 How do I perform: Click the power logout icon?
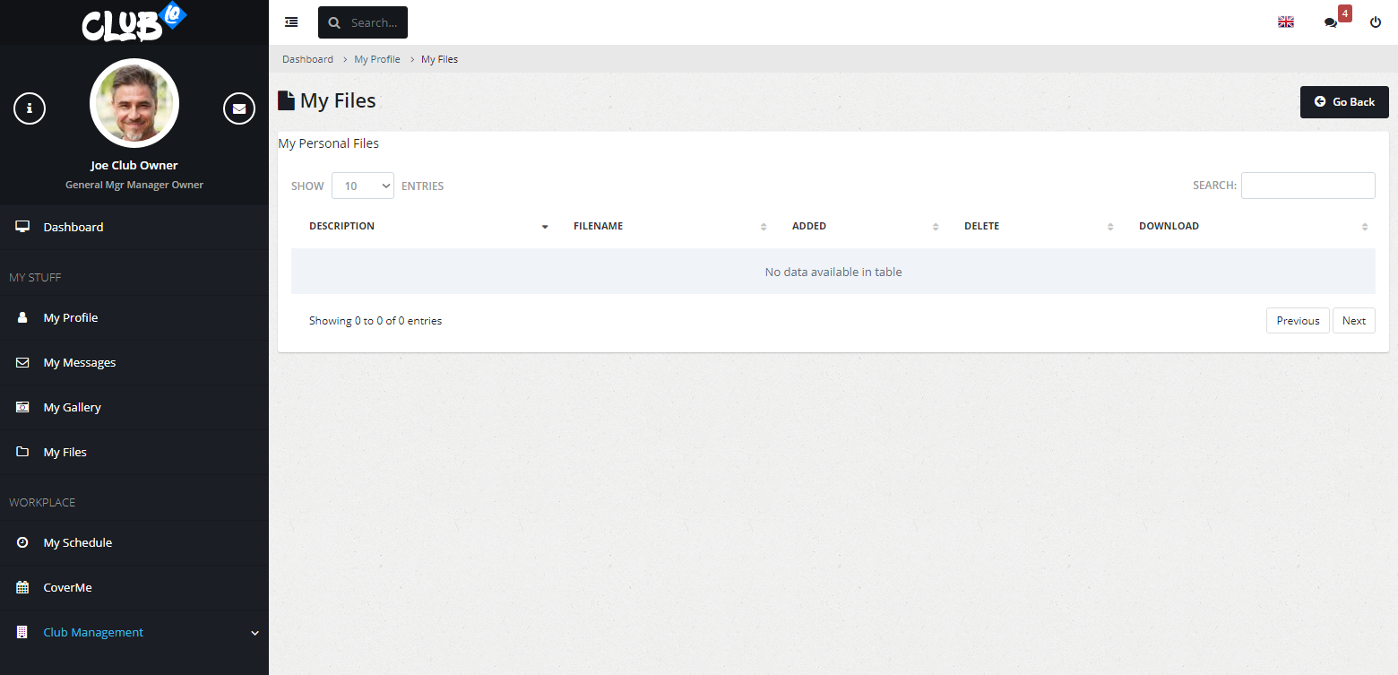(x=1376, y=22)
